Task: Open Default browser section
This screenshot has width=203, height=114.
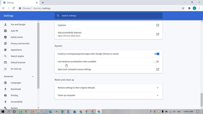Action: 18,63
